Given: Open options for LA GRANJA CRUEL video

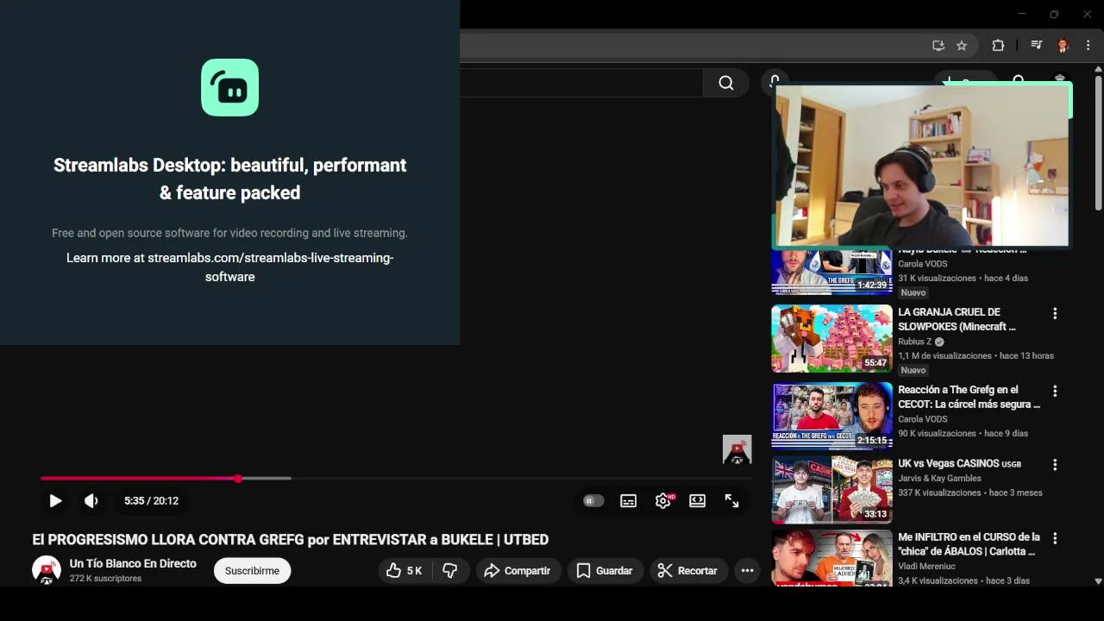Looking at the screenshot, I should [1054, 314].
